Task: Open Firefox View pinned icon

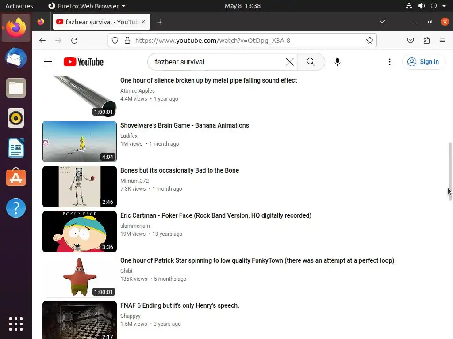Action: (41, 22)
